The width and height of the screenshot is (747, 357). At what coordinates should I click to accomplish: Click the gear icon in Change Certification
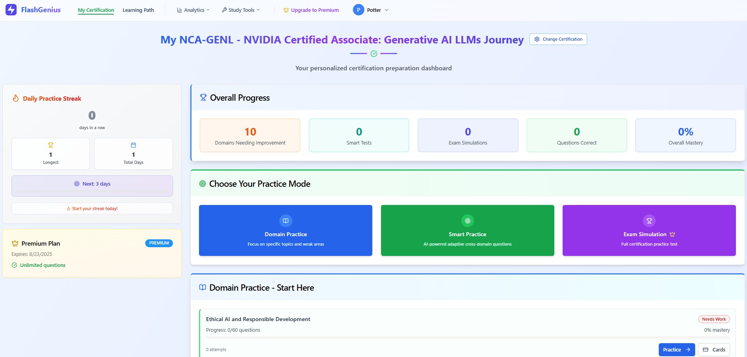pyautogui.click(x=537, y=39)
